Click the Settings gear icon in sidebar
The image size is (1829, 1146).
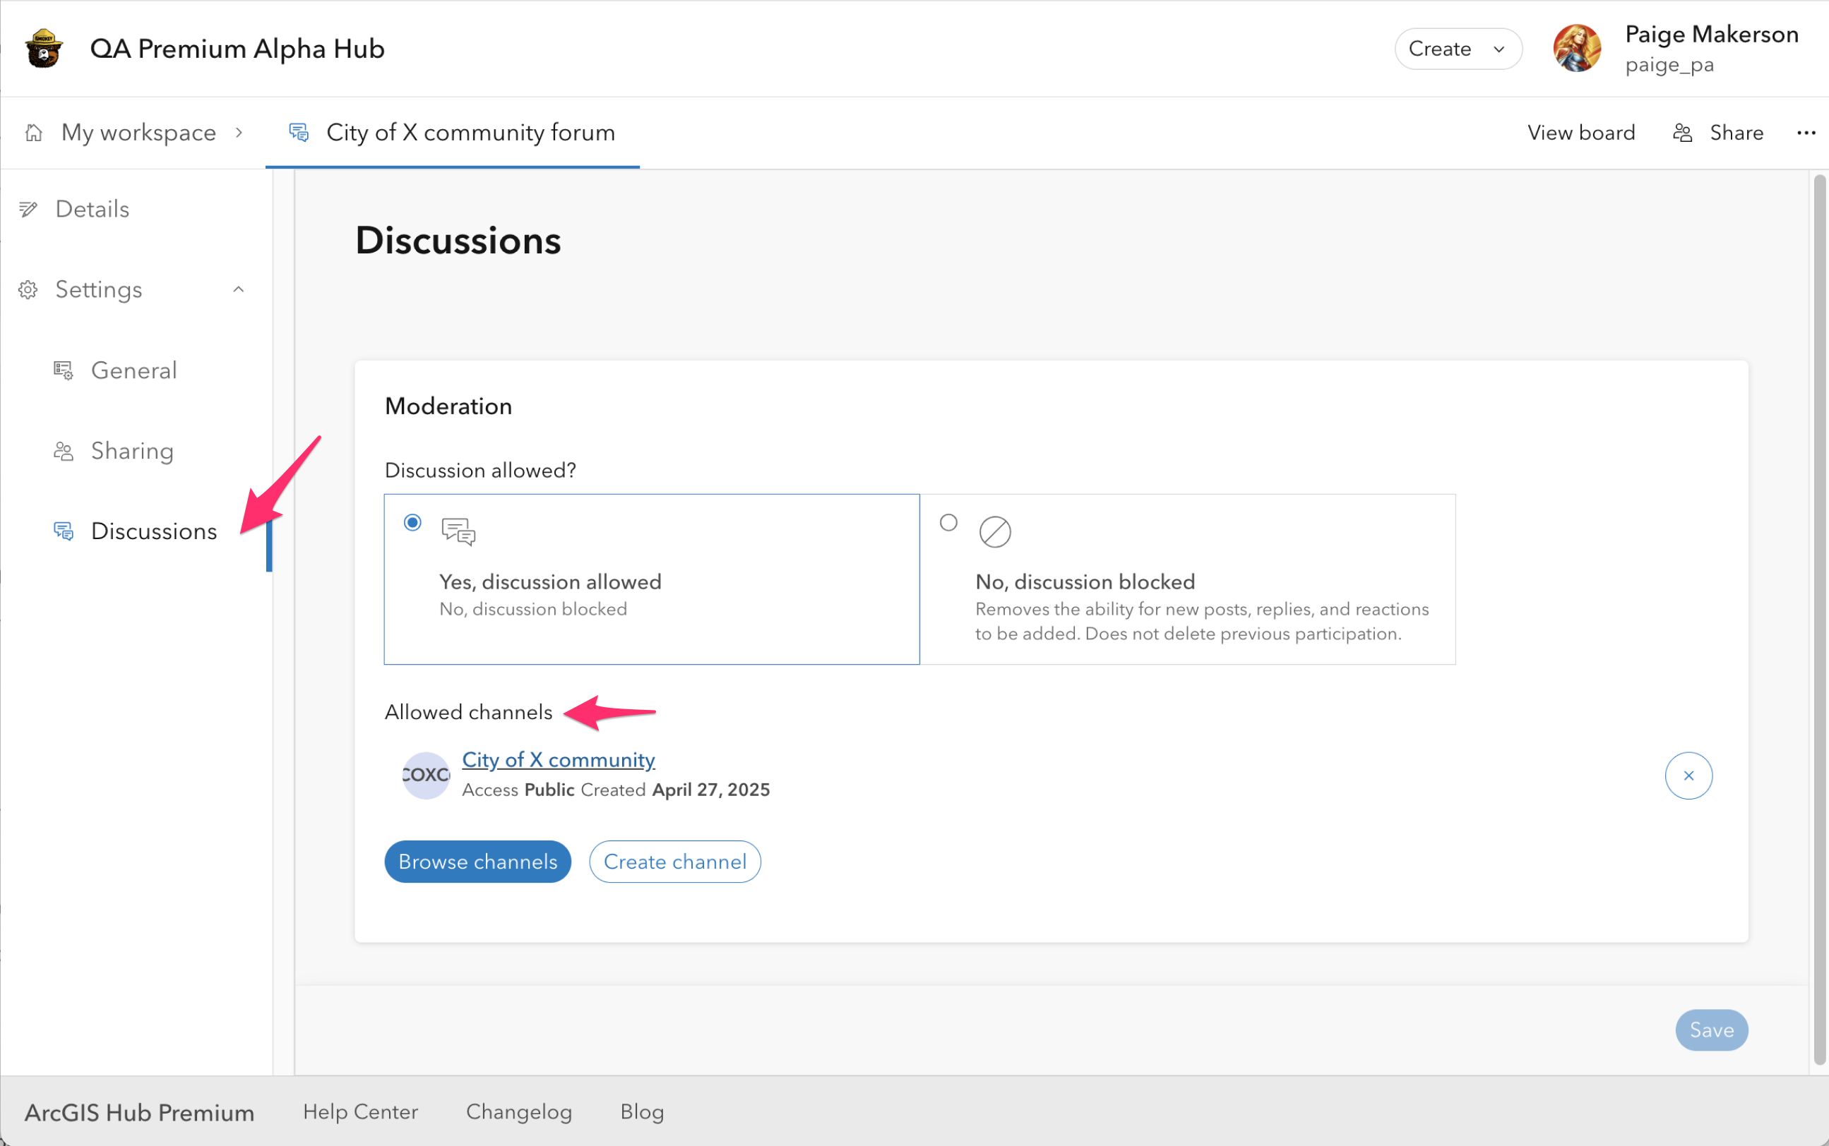(28, 289)
